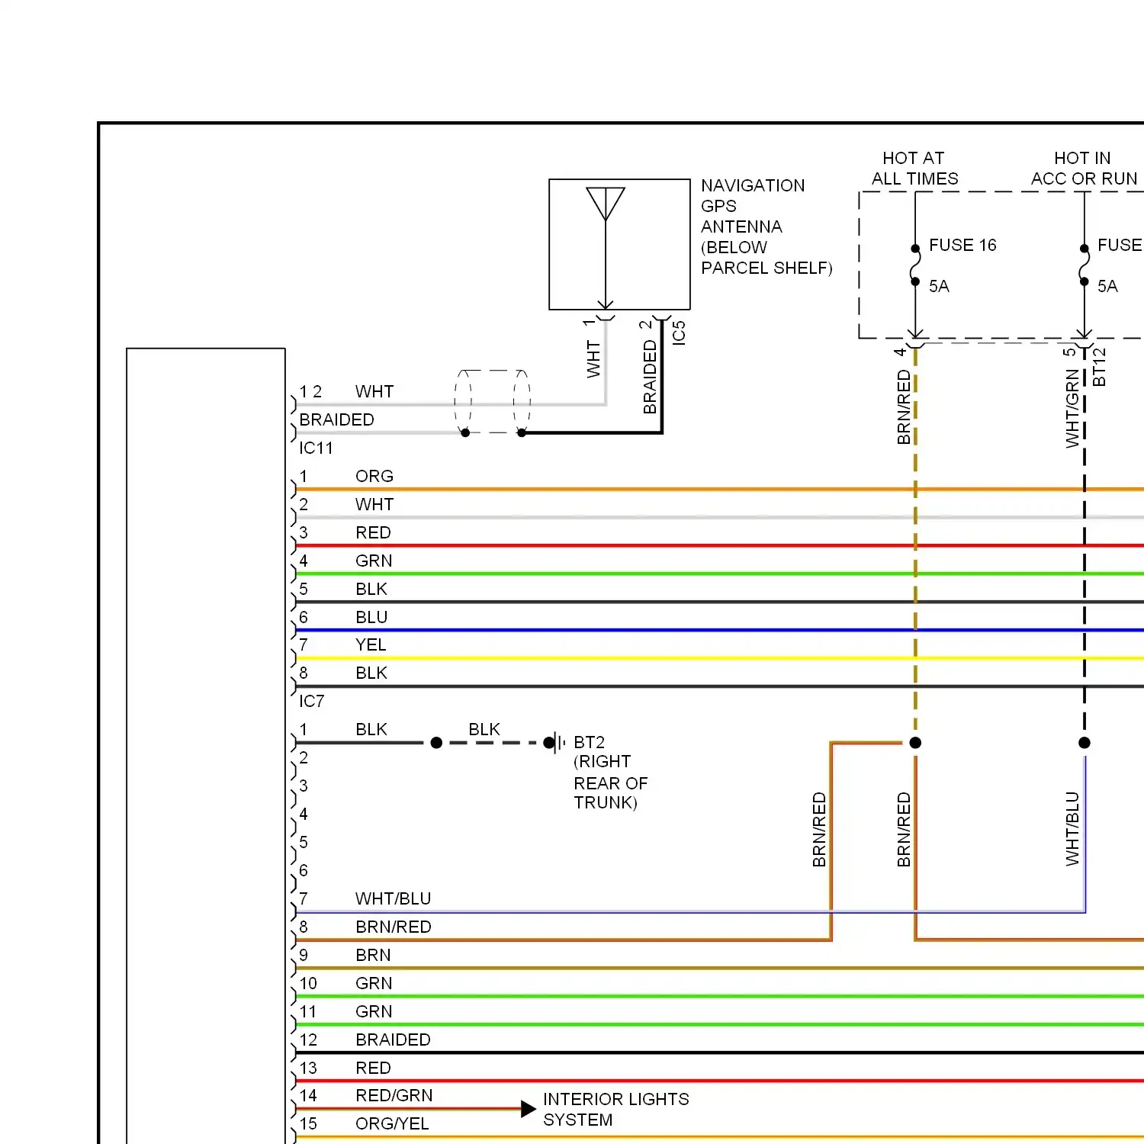The width and height of the screenshot is (1144, 1144).
Task: Click the arrowhead pointing to INTERIOR LIGHTS SYSTEM
Action: click(529, 1109)
